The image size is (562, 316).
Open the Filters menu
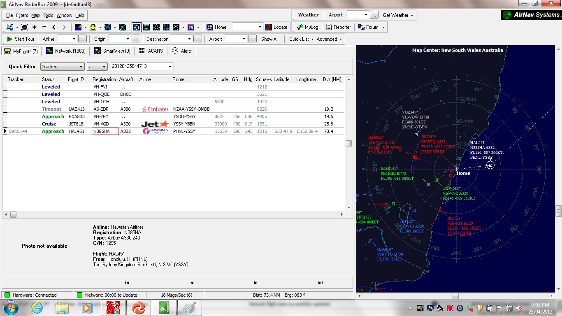tap(22, 15)
